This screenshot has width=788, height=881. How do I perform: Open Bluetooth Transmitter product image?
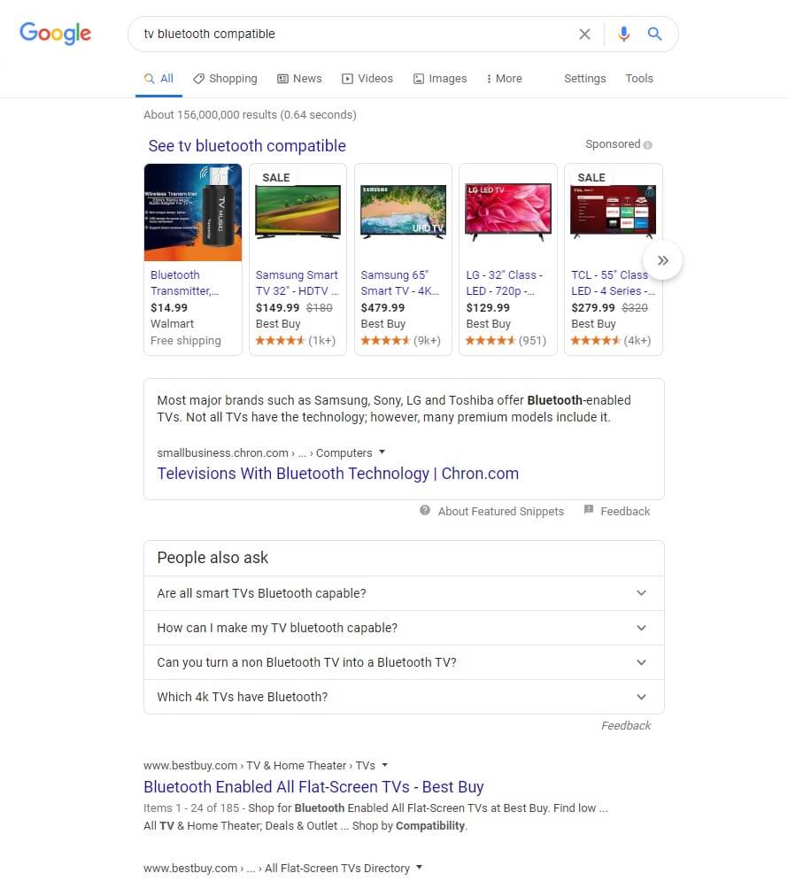193,213
